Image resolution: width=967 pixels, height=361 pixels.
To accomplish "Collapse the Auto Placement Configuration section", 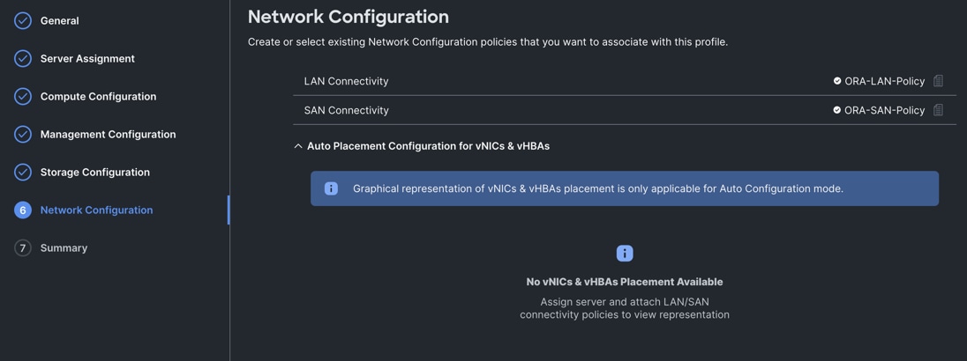I will (298, 146).
